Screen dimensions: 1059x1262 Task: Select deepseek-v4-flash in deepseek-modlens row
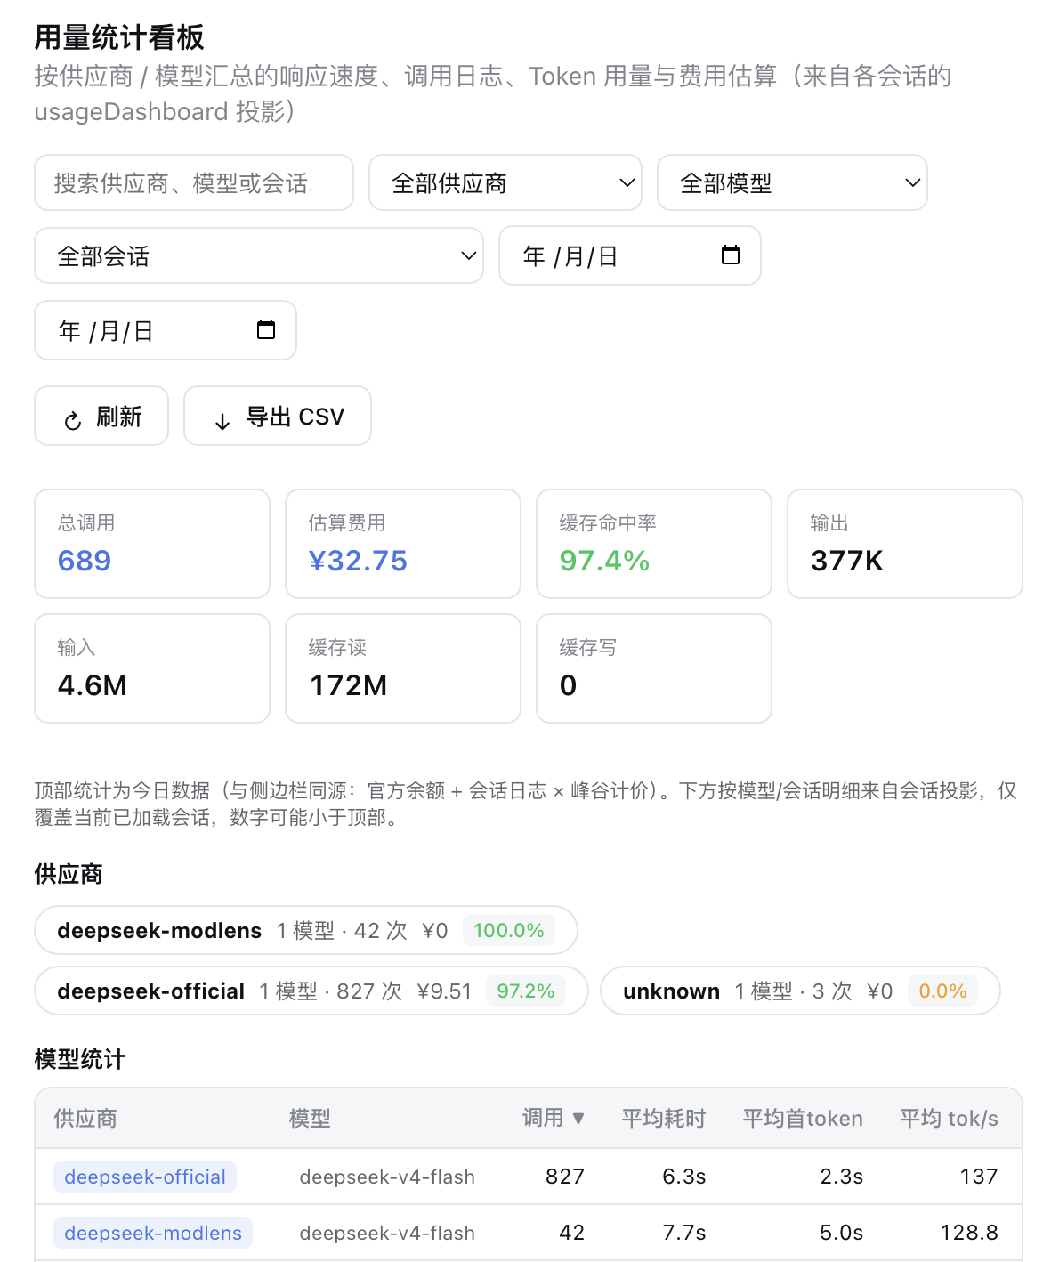click(x=387, y=1233)
